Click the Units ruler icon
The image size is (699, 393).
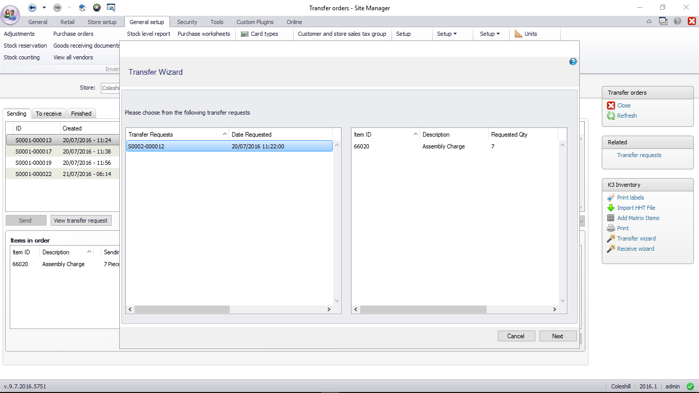518,34
